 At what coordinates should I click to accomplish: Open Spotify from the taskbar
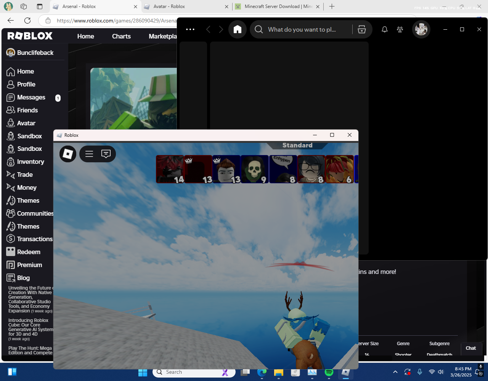(329, 372)
